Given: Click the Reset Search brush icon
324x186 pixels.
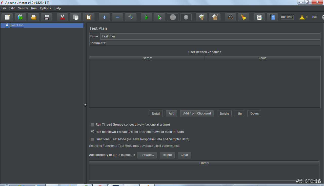Looking at the screenshot, I should click(x=244, y=17).
